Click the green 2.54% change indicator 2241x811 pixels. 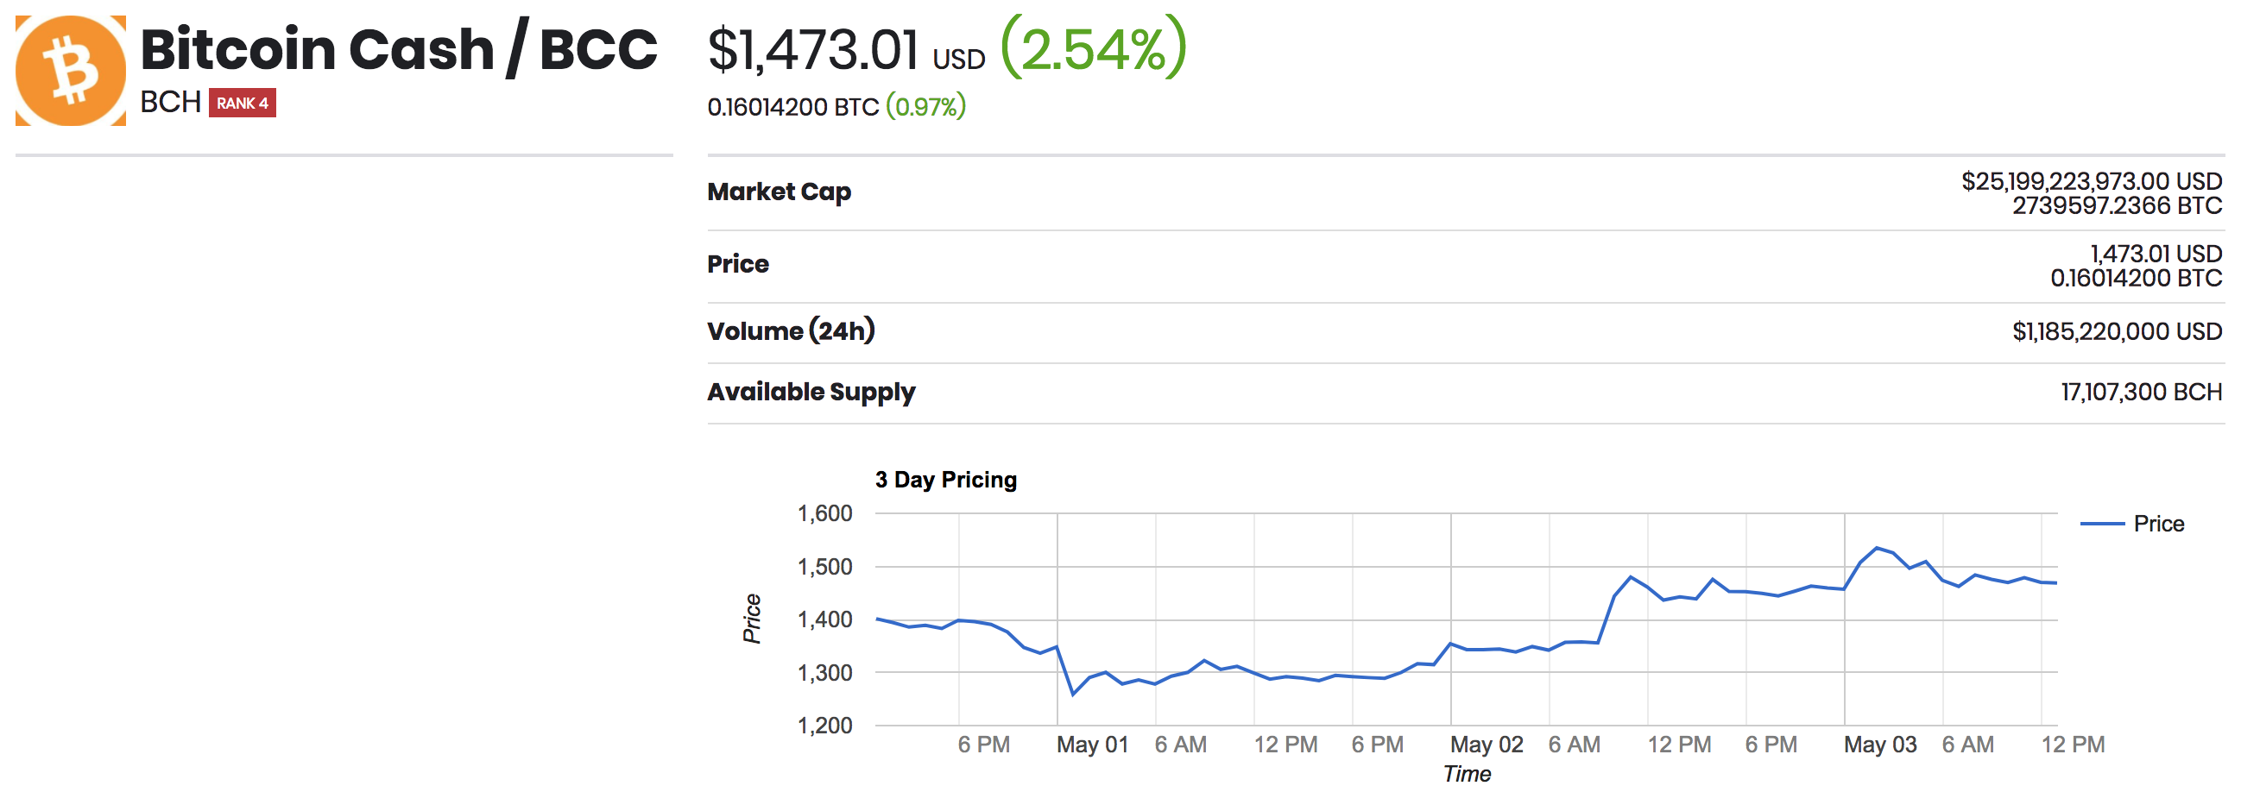click(1094, 48)
